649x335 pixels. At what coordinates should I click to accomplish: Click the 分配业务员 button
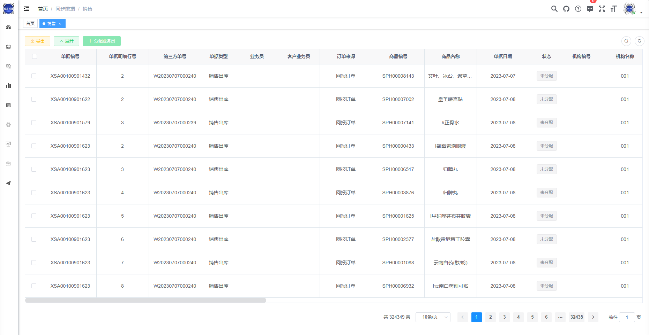click(102, 41)
